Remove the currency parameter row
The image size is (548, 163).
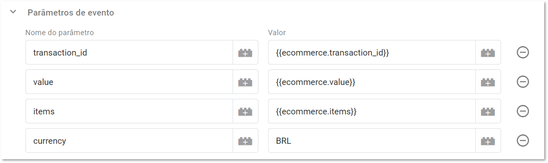[x=523, y=141]
